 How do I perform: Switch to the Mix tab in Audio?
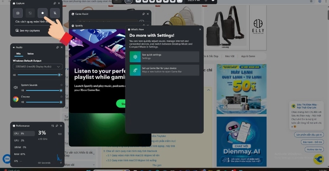point(19,54)
